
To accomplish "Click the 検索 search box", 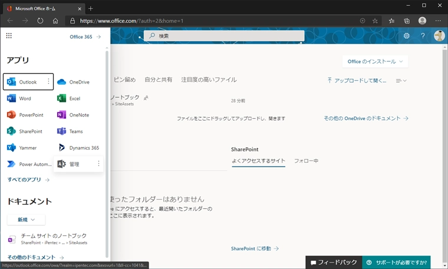I will (224, 36).
